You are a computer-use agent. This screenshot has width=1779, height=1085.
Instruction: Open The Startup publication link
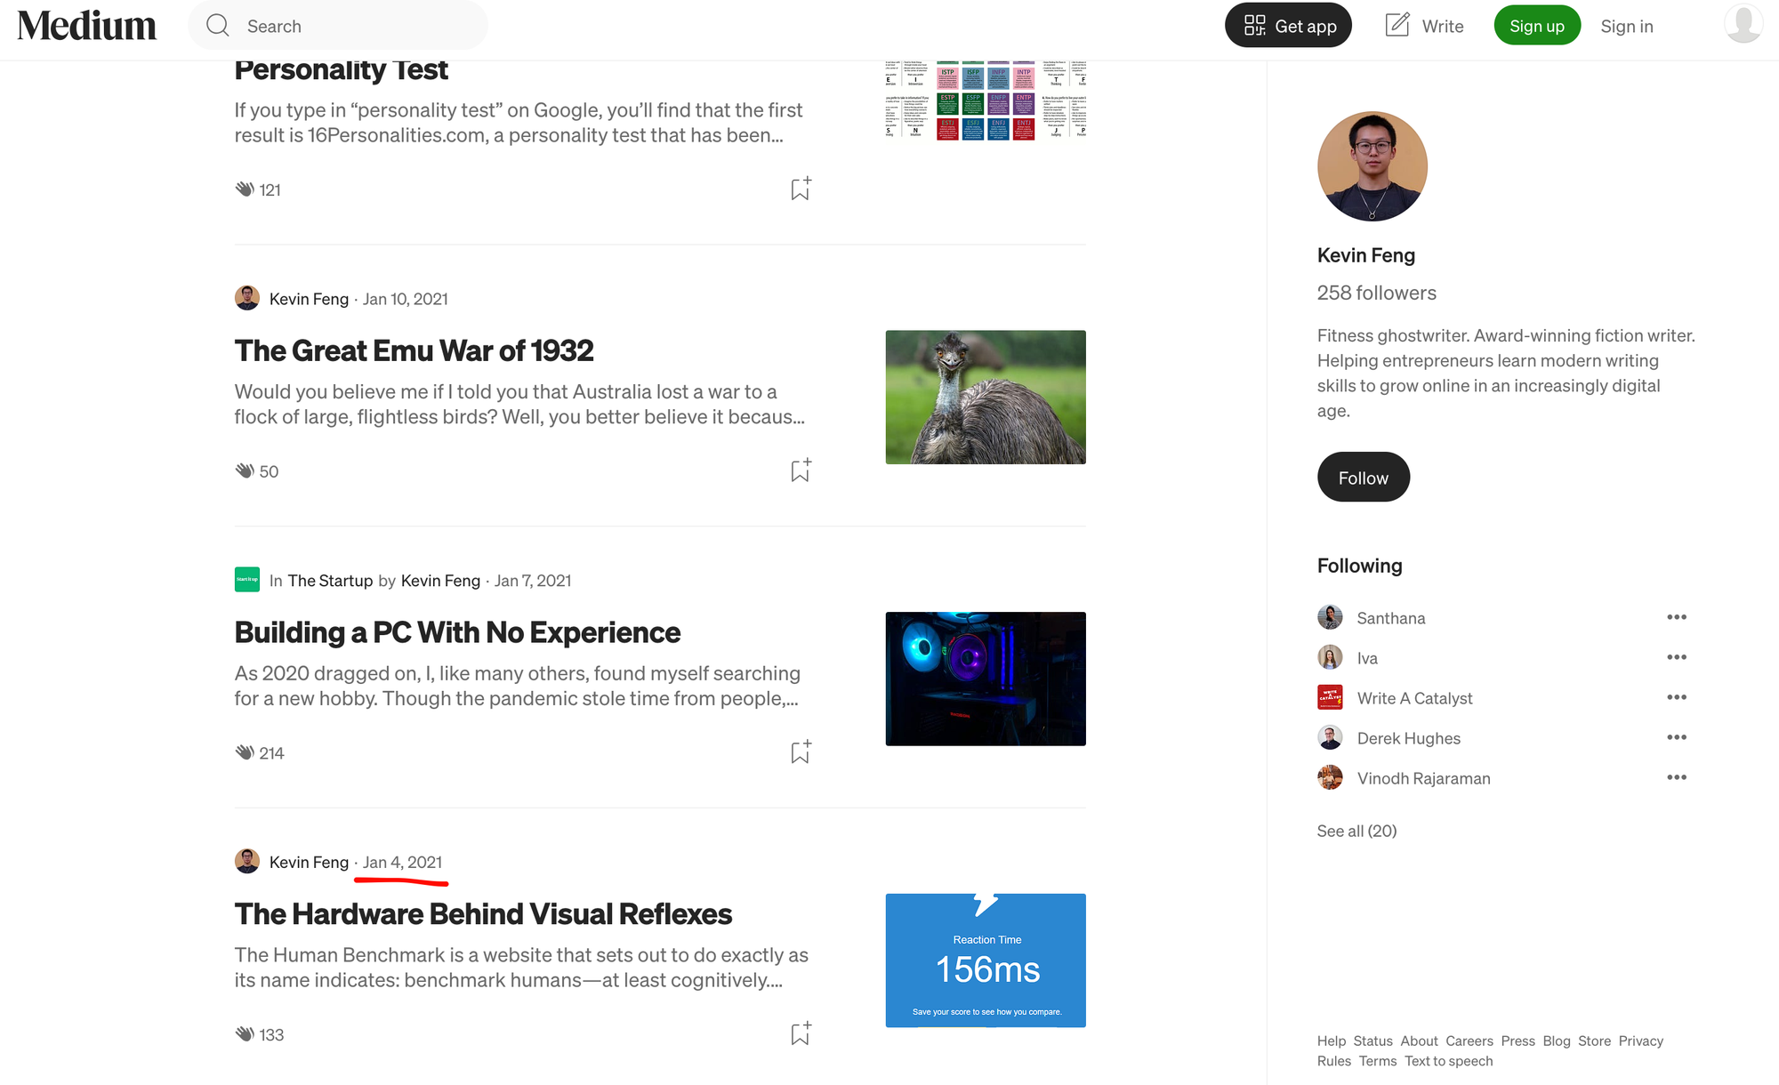(x=330, y=581)
